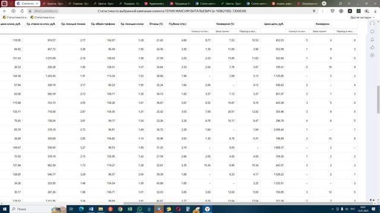Click the play circle icon in sidebar
The height and width of the screenshot is (213, 380).
coord(372,55)
